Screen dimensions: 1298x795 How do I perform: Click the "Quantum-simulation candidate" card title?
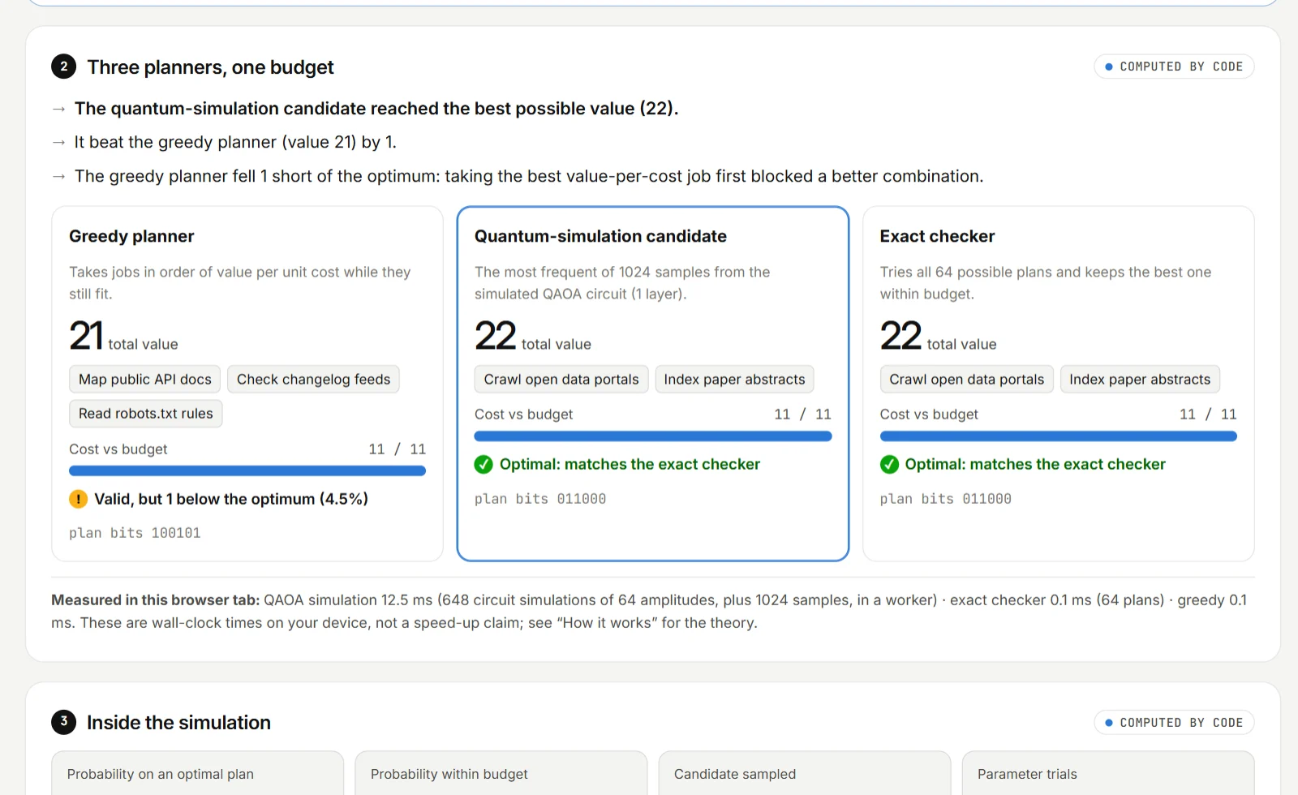(600, 236)
